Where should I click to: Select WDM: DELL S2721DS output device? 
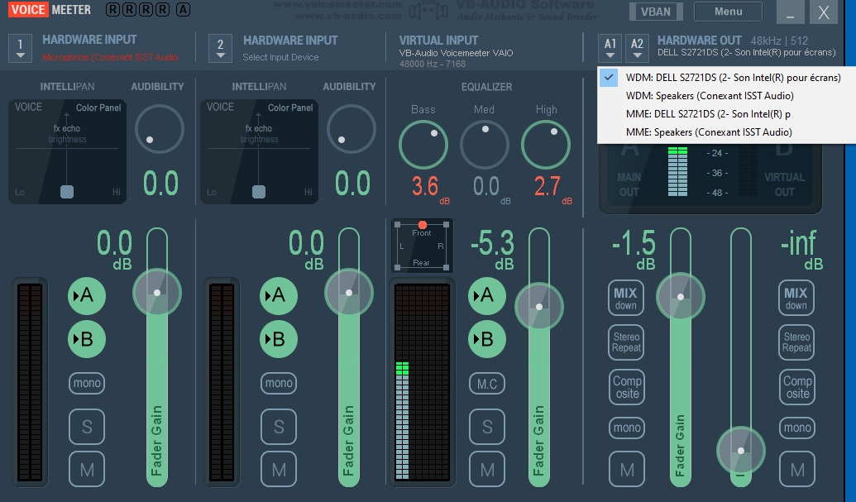(x=727, y=78)
